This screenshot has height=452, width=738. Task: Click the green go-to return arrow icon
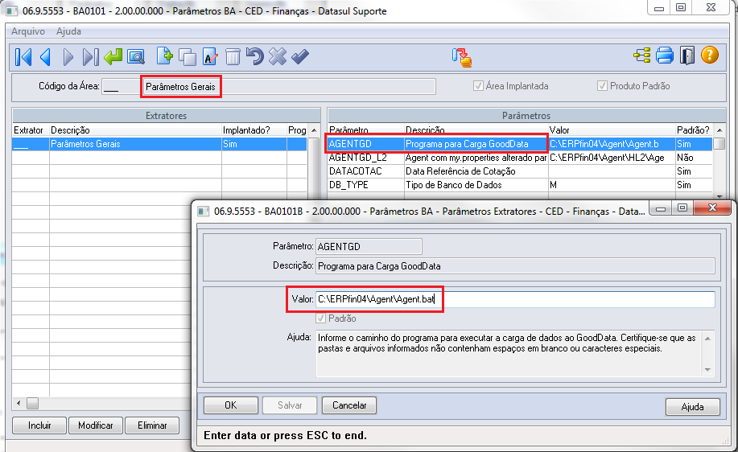[x=113, y=57]
